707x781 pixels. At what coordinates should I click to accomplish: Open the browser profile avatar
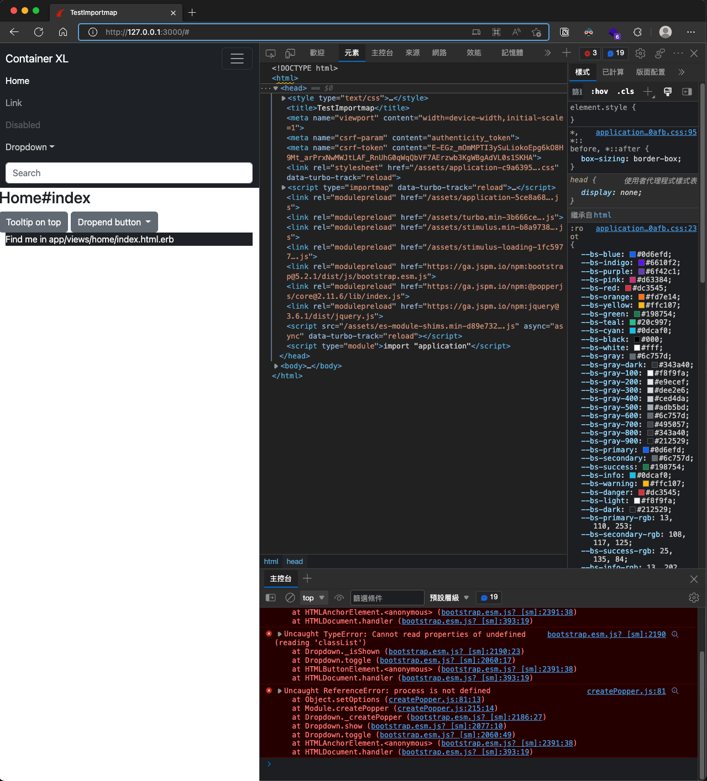point(666,32)
